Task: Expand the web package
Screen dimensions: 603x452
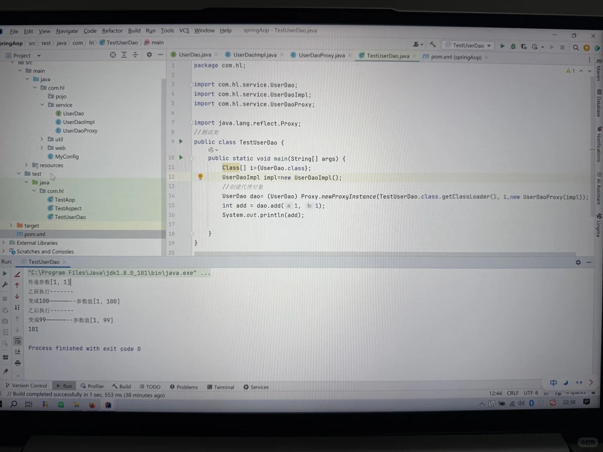Action: (x=42, y=148)
